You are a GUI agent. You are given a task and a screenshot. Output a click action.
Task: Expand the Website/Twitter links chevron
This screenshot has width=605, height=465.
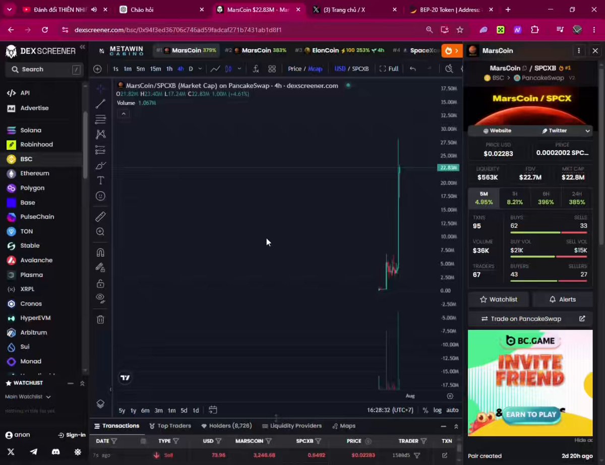[x=587, y=131]
